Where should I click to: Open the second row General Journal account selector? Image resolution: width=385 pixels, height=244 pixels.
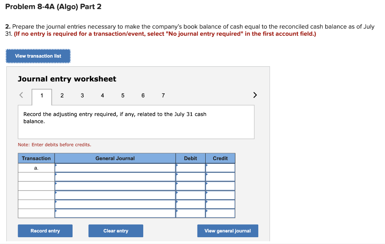pyautogui.click(x=115, y=176)
